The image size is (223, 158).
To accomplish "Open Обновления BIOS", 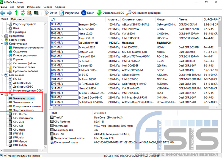I will 110,13.
